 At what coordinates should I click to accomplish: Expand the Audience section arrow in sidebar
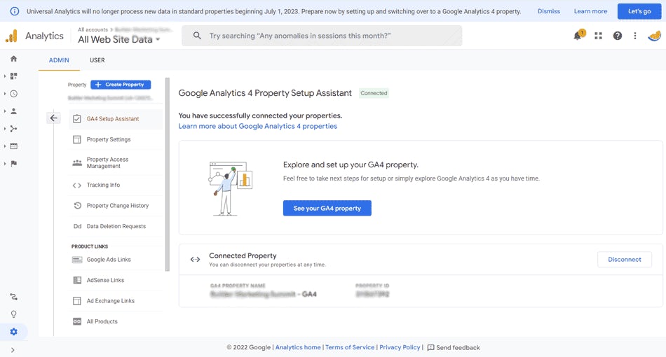pyautogui.click(x=5, y=111)
